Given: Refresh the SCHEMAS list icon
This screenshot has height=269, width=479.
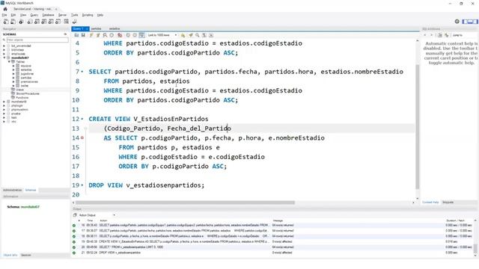Looking at the screenshot, I should (x=65, y=34).
